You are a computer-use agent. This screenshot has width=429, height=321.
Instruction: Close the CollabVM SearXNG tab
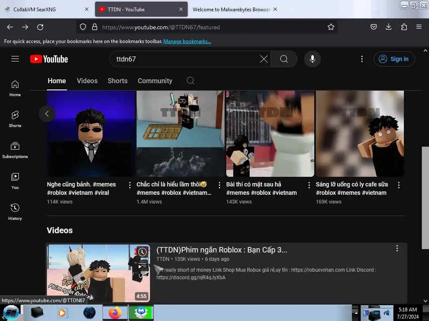point(87,9)
